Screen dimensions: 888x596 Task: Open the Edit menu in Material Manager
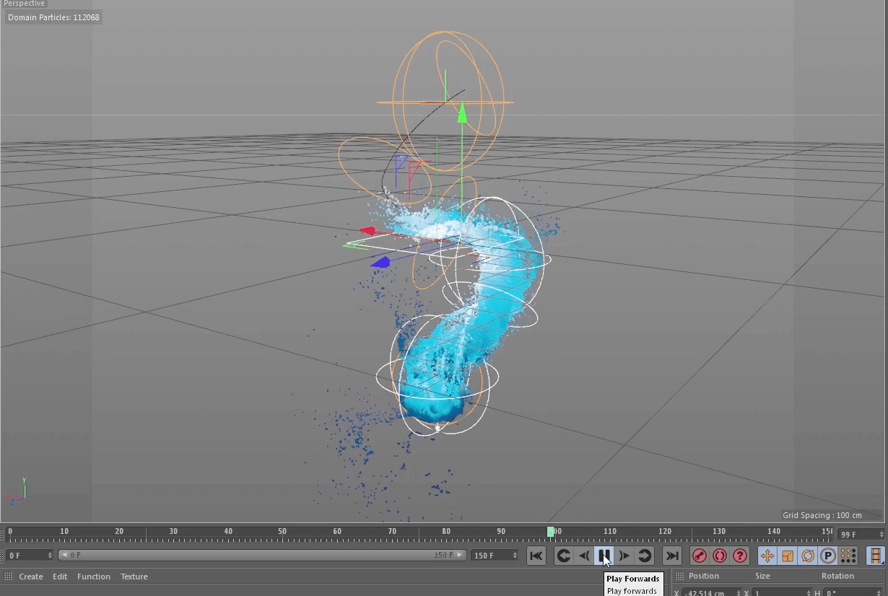coord(60,577)
